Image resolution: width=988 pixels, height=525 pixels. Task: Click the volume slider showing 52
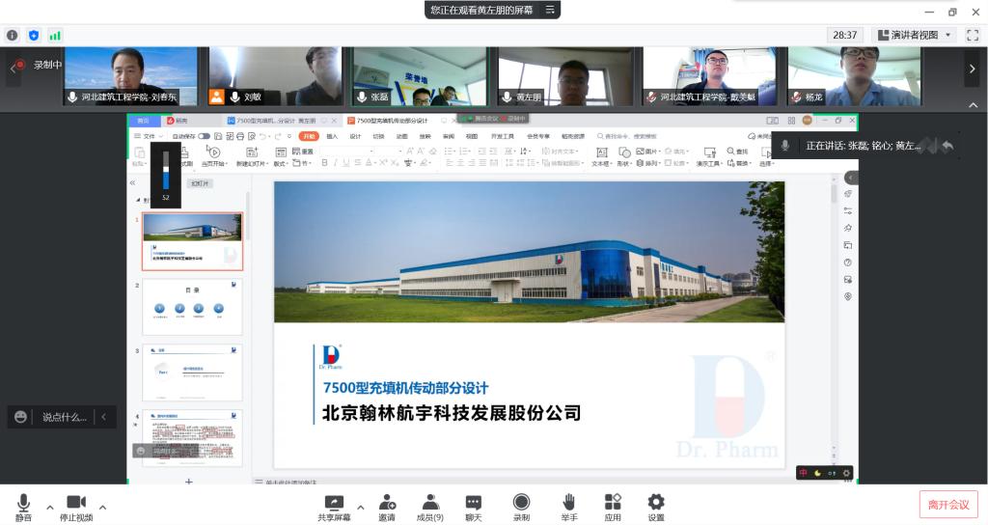pyautogui.click(x=165, y=170)
